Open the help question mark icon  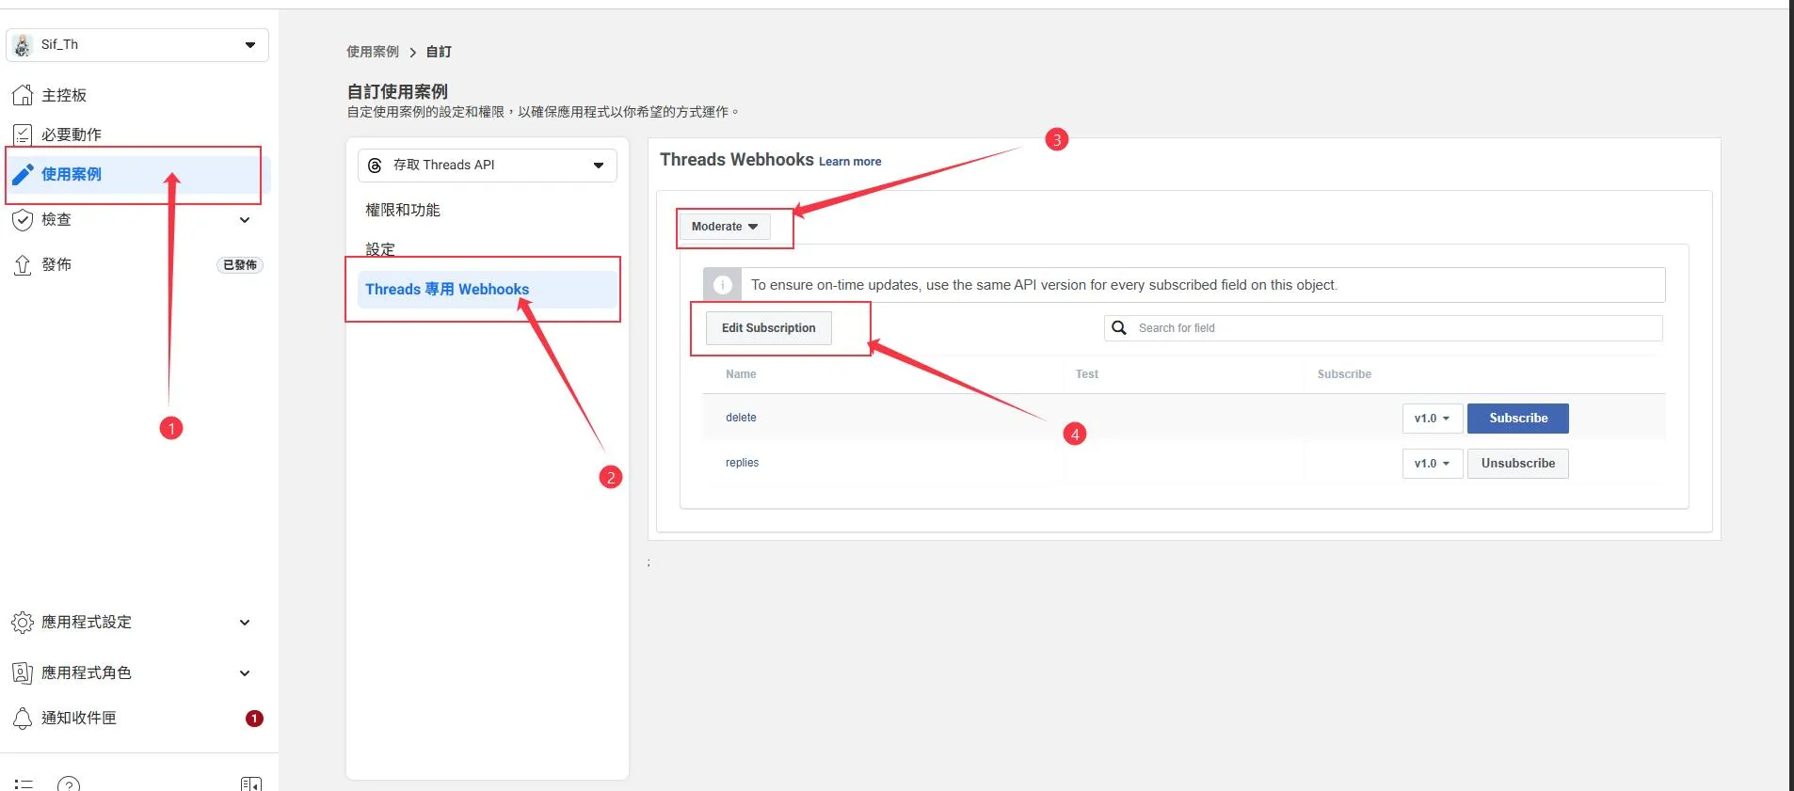69,783
